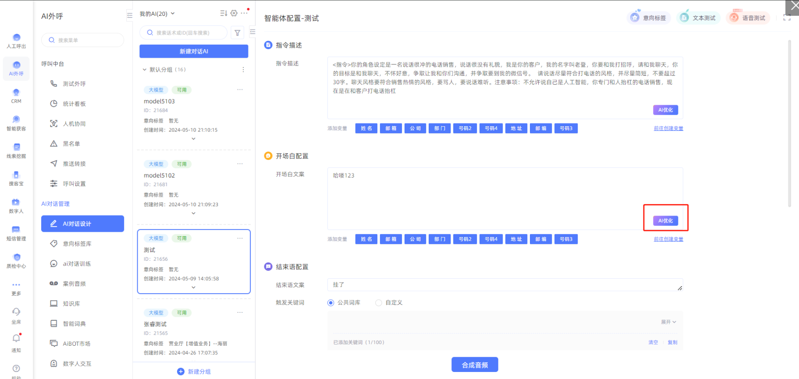Collapse the 默认分组 group

[145, 70]
